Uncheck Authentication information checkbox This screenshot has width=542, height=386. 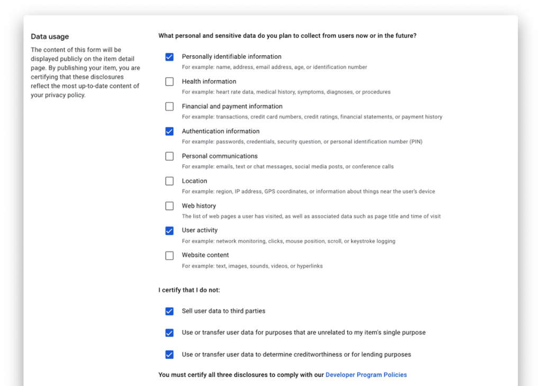169,131
